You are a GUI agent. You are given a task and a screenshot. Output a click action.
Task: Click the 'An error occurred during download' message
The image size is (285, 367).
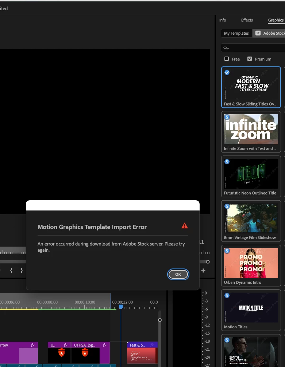tap(111, 247)
